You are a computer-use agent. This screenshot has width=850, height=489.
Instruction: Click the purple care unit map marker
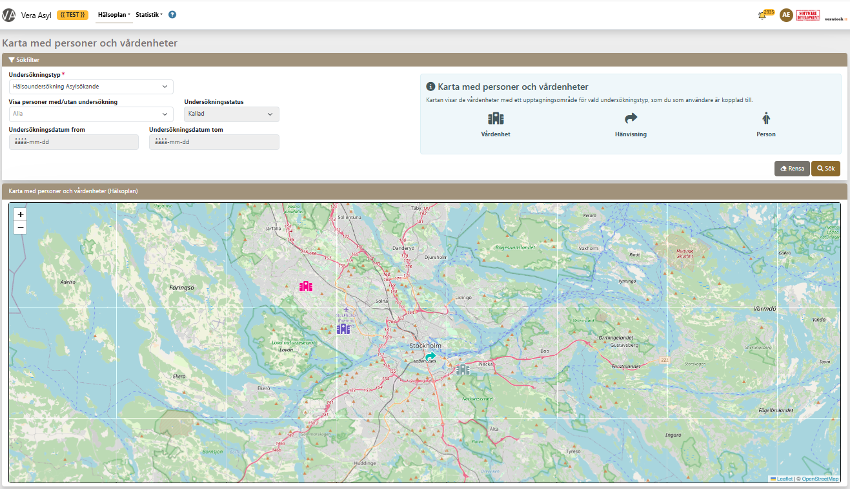343,329
